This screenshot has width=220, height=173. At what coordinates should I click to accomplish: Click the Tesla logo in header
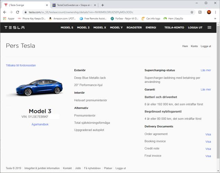(15, 27)
